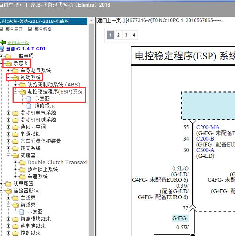Open the 示意图 document under 前线束
The height and width of the screenshot is (236, 235).
point(35,212)
